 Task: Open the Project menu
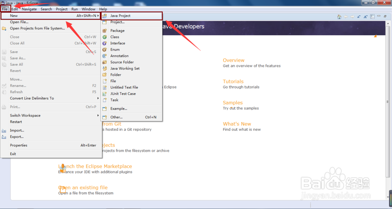pos(62,9)
